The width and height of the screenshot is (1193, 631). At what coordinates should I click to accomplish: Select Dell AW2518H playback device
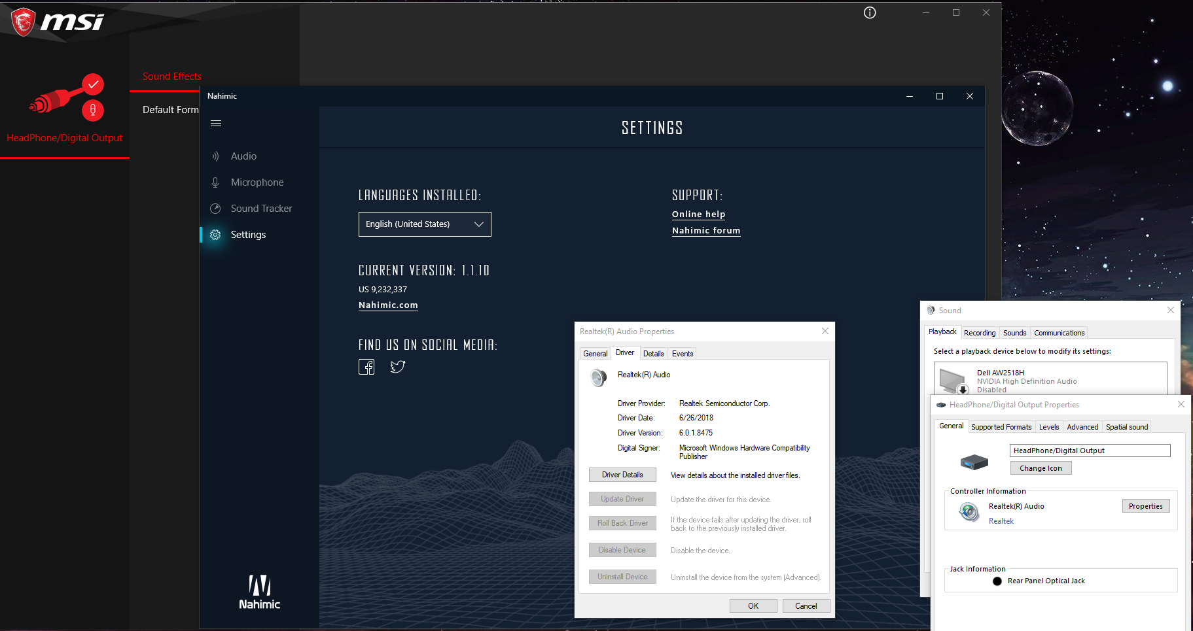(1050, 379)
